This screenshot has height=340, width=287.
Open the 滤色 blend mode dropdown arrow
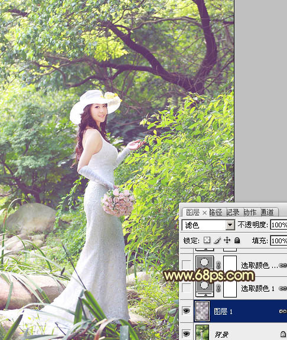click(230, 225)
